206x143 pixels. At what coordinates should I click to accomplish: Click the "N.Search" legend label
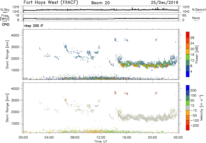coord(199,10)
